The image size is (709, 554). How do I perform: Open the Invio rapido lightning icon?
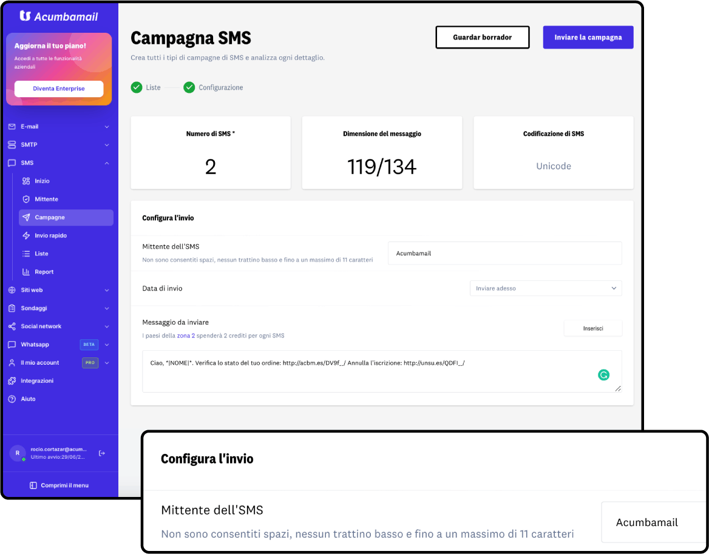pos(26,235)
